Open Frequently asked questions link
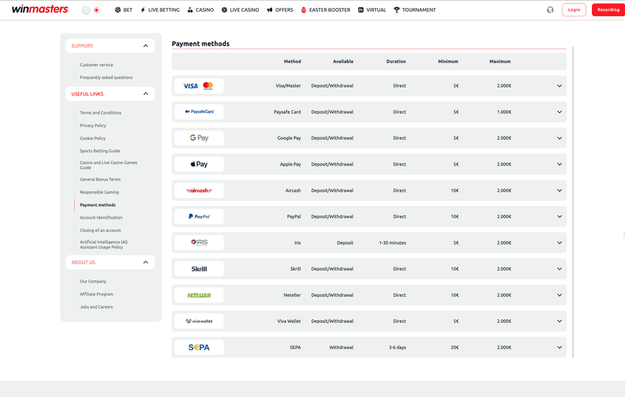Viewport: 625px width, 397px height. pos(106,78)
